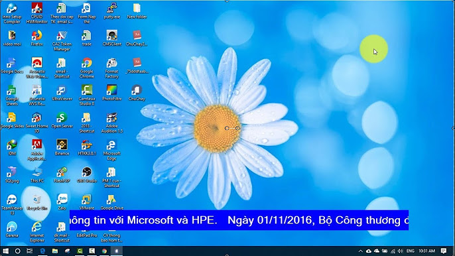Click the Zalo desktop icon
The width and height of the screenshot is (455, 256).
pos(62,202)
